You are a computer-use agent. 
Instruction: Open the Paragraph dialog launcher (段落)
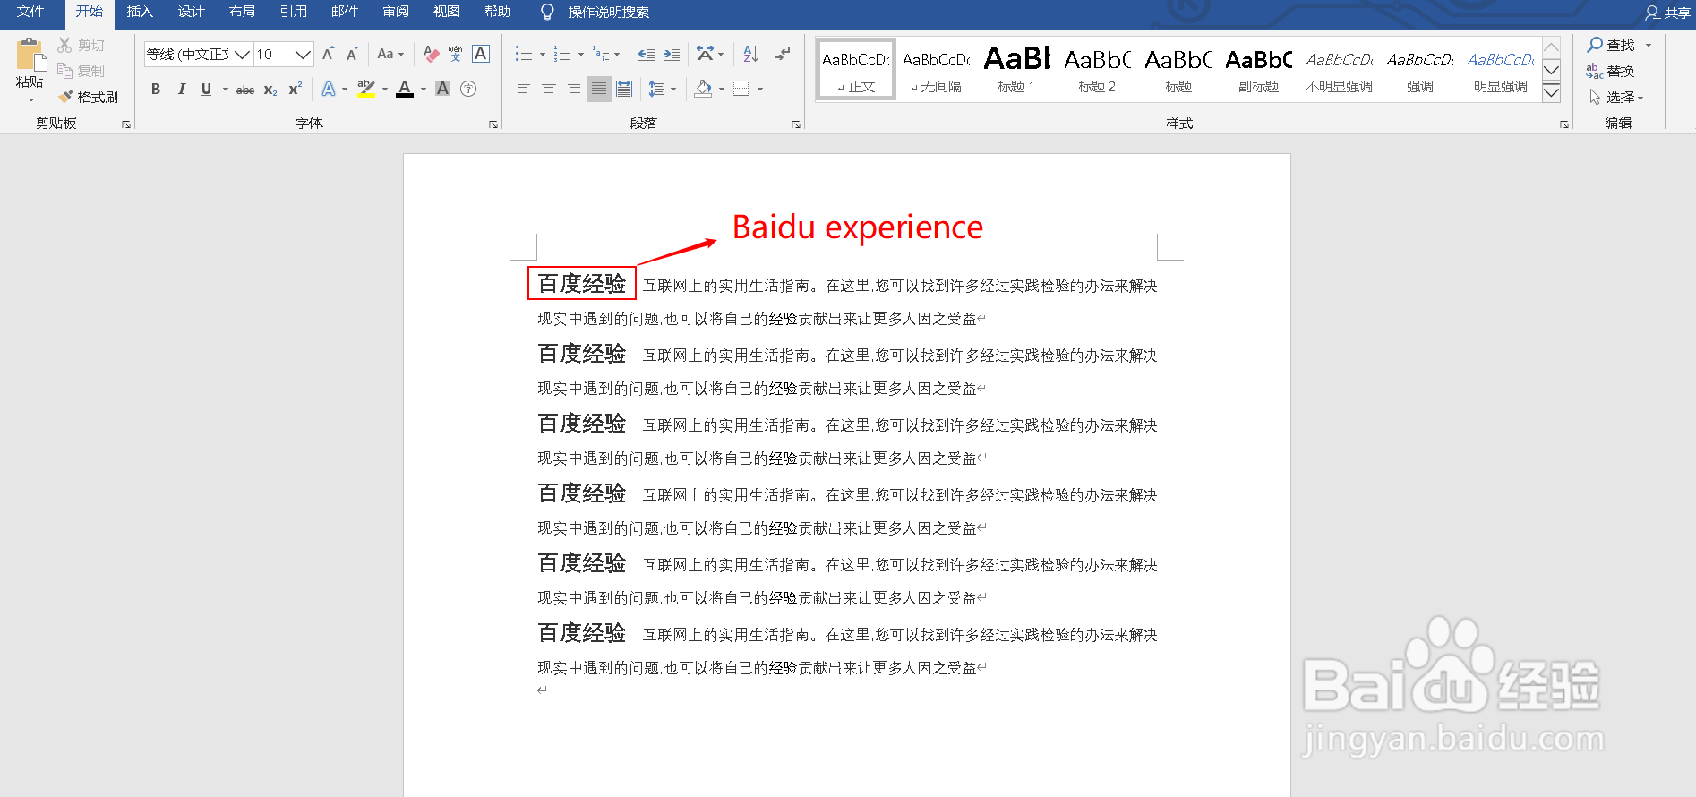(x=796, y=124)
